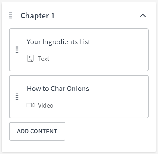
Task: Collapse the Chapter 1 section chevron
Action: tap(143, 16)
